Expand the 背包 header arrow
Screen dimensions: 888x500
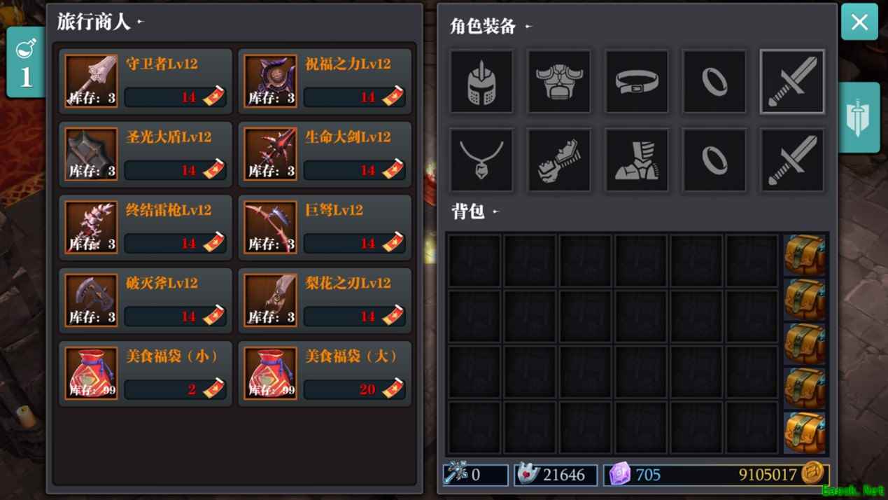coord(496,211)
